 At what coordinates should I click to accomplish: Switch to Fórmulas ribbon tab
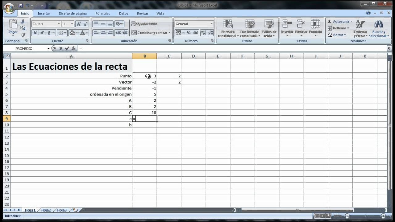(x=102, y=13)
